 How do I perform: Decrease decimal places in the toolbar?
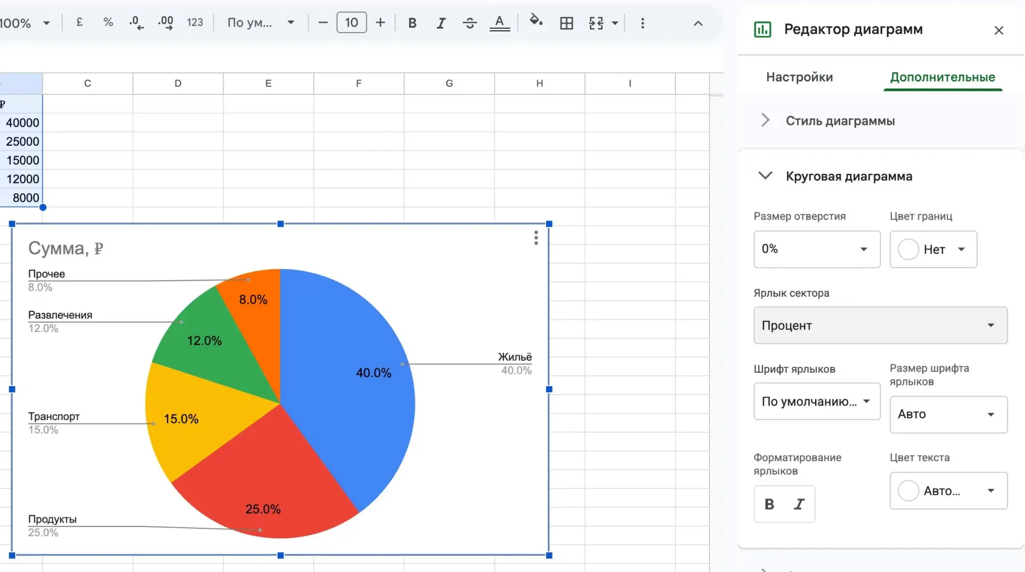pos(136,22)
